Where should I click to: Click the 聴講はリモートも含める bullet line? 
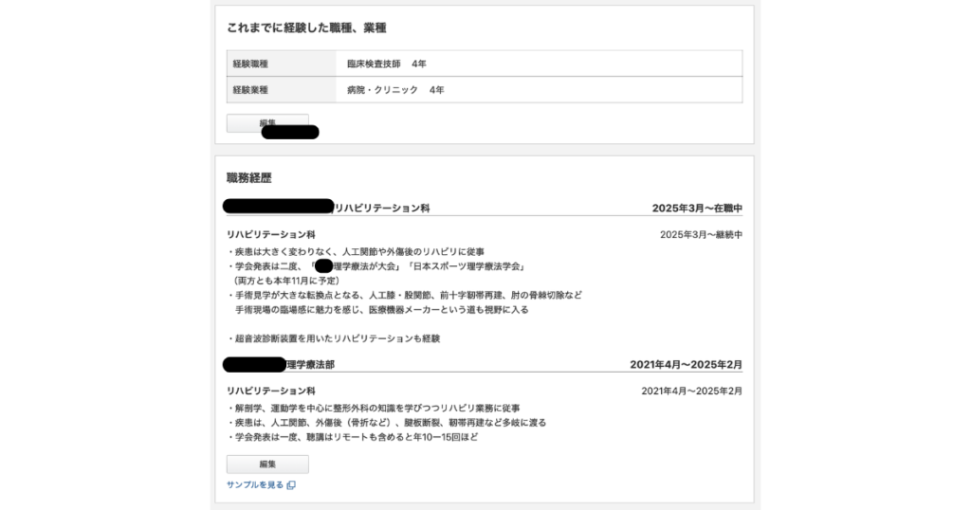(353, 437)
